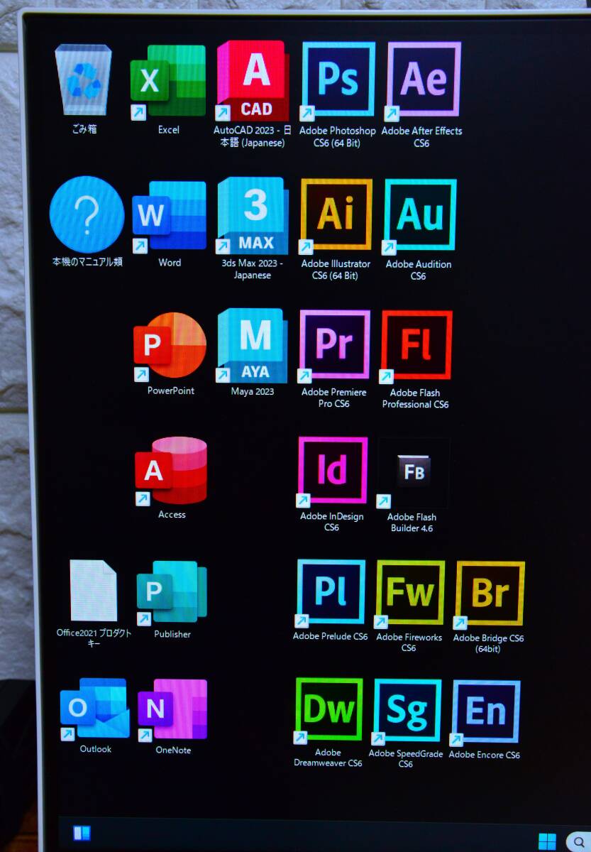591x852 pixels.
Task: Select the Maya 2023 icon
Action: (253, 346)
